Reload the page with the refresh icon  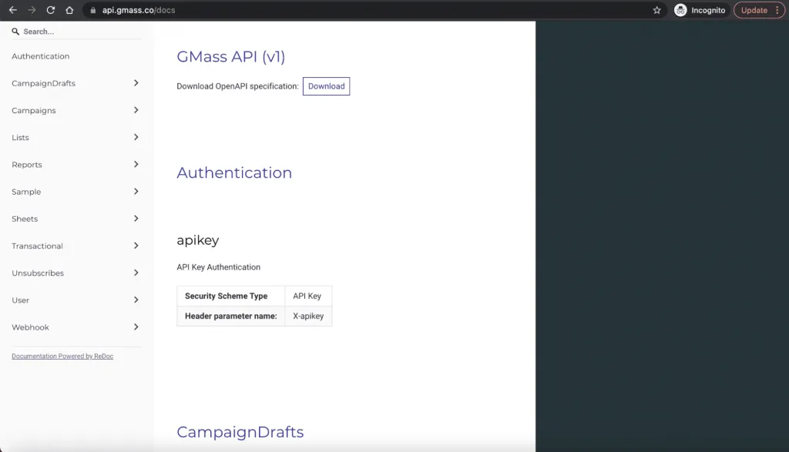50,10
